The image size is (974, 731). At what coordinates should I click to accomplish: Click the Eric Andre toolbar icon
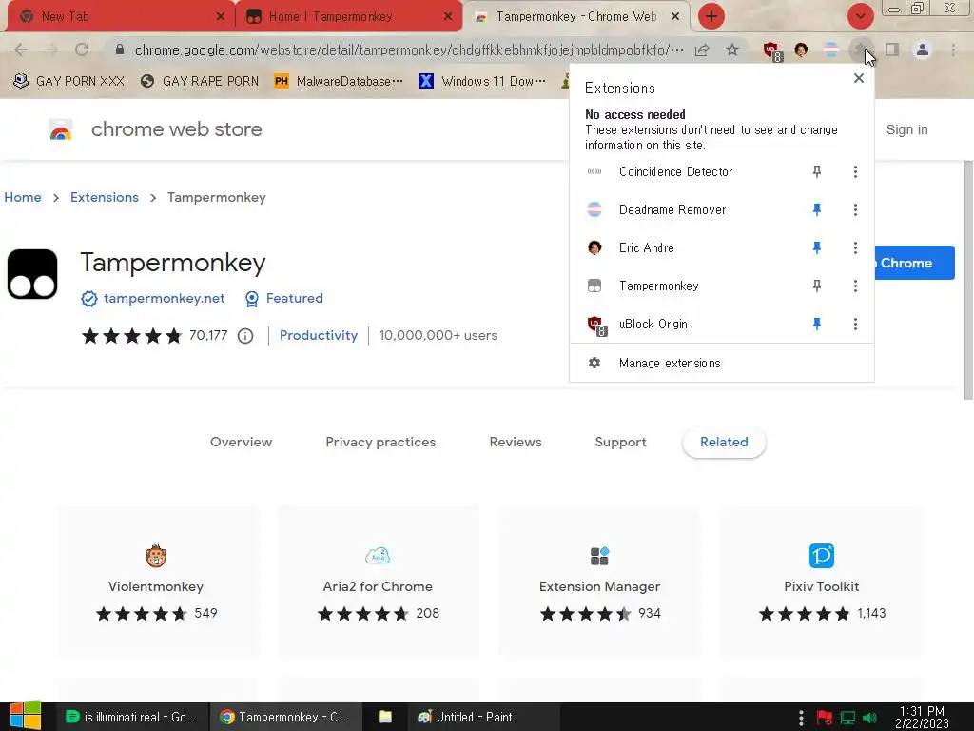801,49
